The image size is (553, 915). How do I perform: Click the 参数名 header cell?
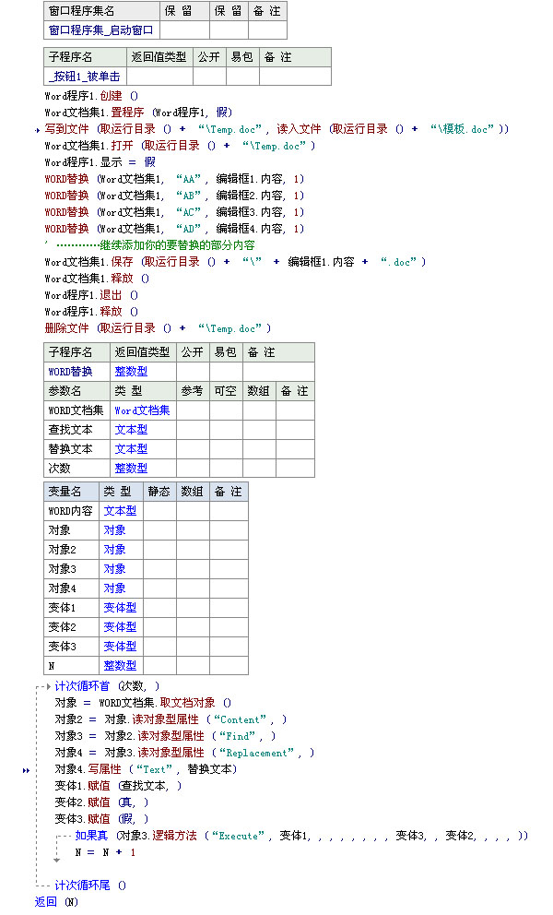pos(77,391)
